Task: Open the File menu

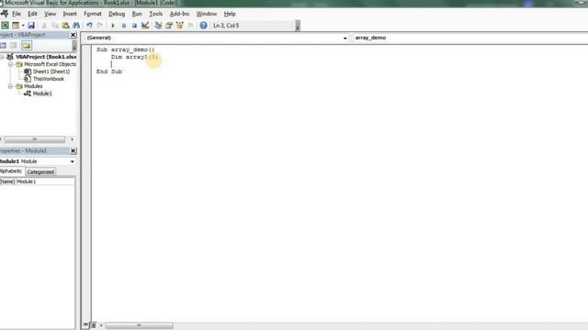Action: pyautogui.click(x=17, y=14)
